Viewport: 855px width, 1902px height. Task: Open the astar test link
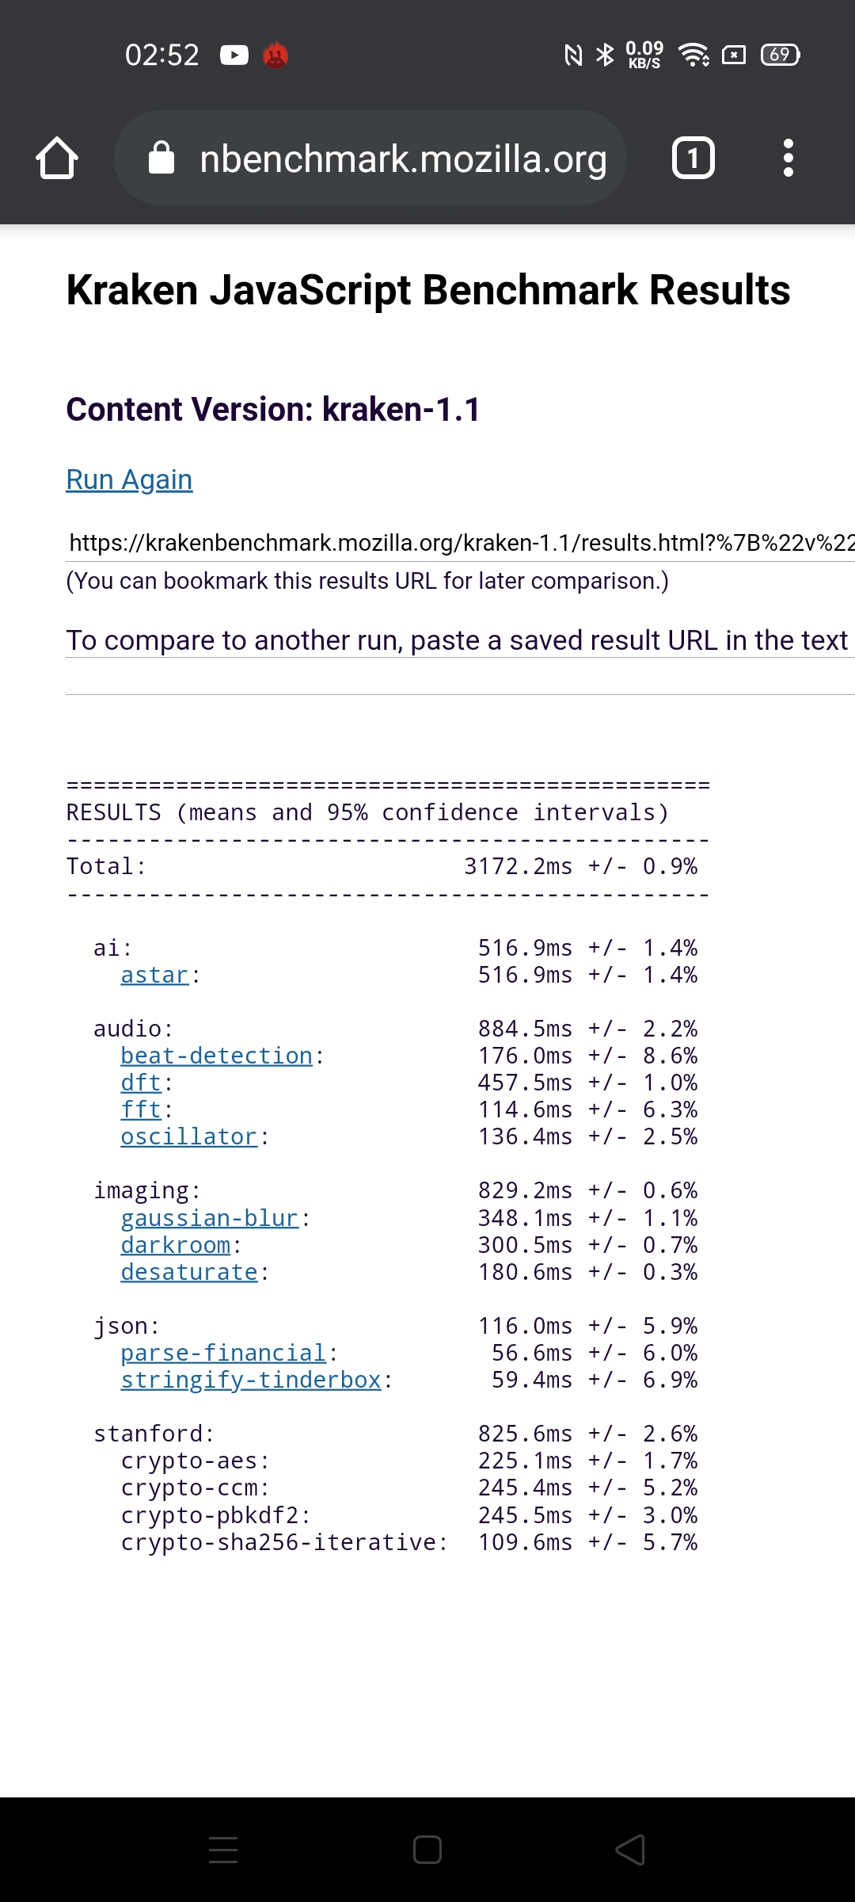tap(154, 975)
